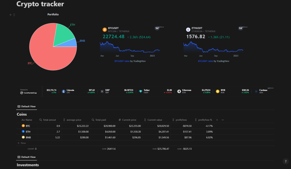Click the 5.22 total amount cell
The image size is (291, 169).
[50, 137]
